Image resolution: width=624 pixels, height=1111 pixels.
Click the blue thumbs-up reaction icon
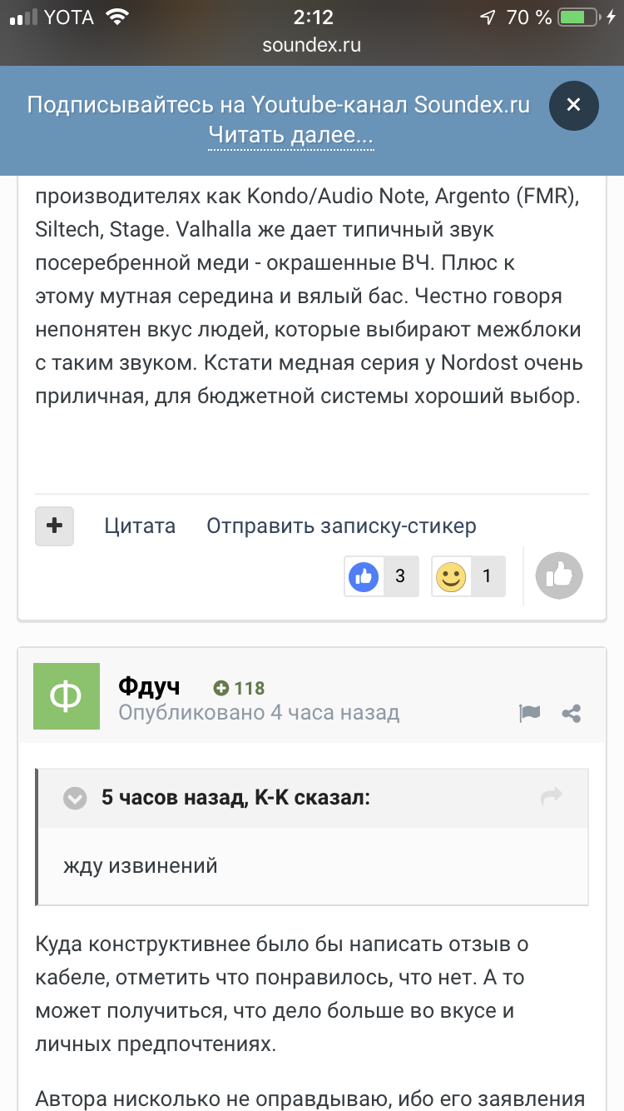[364, 576]
